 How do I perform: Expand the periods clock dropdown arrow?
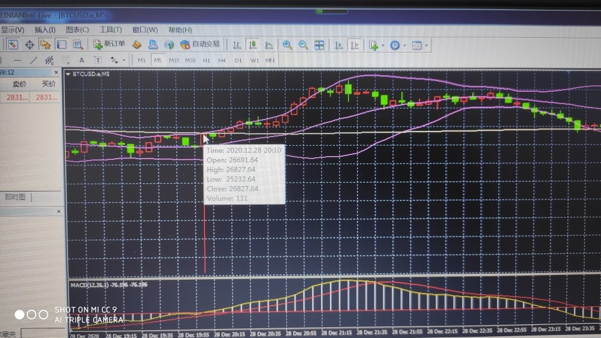pos(404,46)
